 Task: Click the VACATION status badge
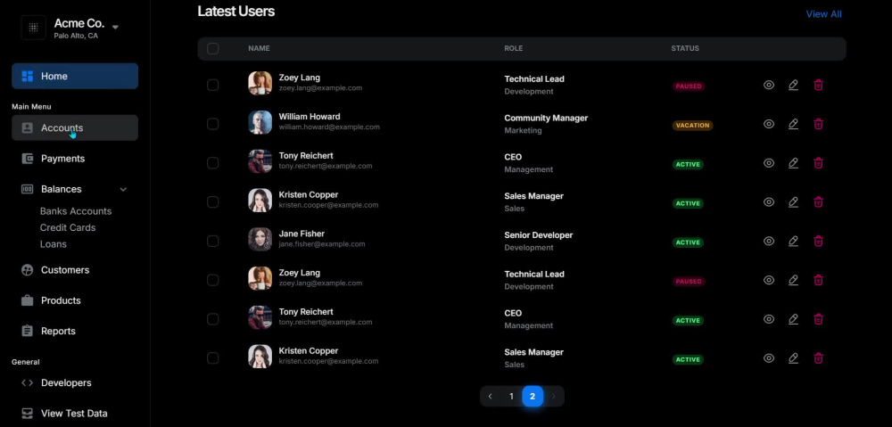[692, 125]
